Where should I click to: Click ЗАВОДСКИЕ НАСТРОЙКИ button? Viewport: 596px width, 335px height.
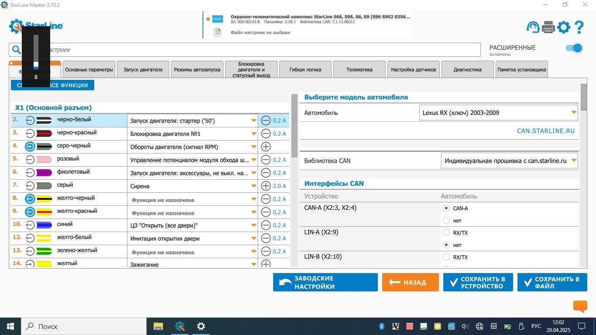pos(325,282)
